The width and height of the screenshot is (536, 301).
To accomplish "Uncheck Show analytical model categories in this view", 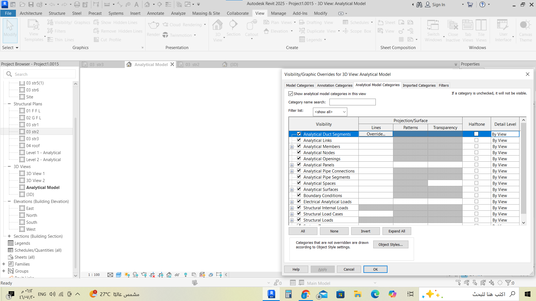I will (x=291, y=94).
